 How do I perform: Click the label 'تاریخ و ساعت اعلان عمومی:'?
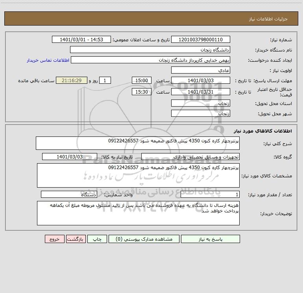point(141,40)
